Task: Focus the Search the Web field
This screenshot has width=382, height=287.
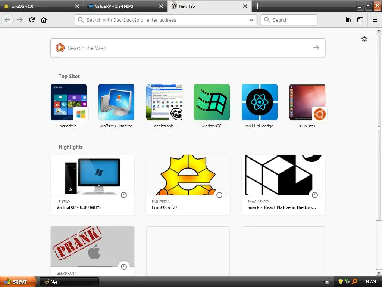Action: tap(188, 48)
